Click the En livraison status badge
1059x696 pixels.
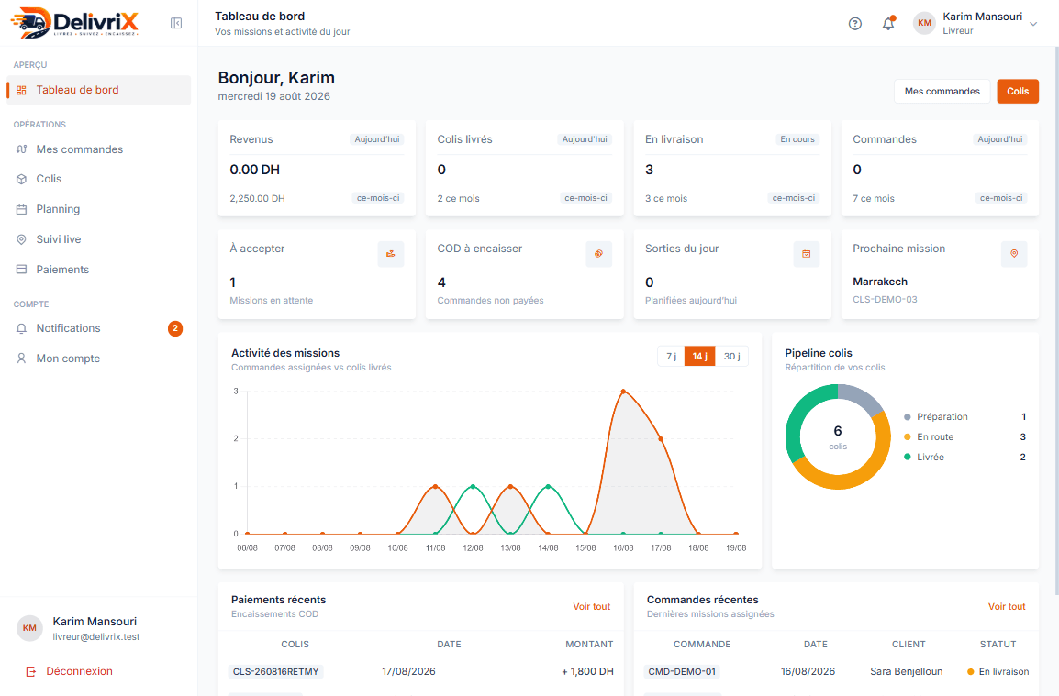point(998,671)
